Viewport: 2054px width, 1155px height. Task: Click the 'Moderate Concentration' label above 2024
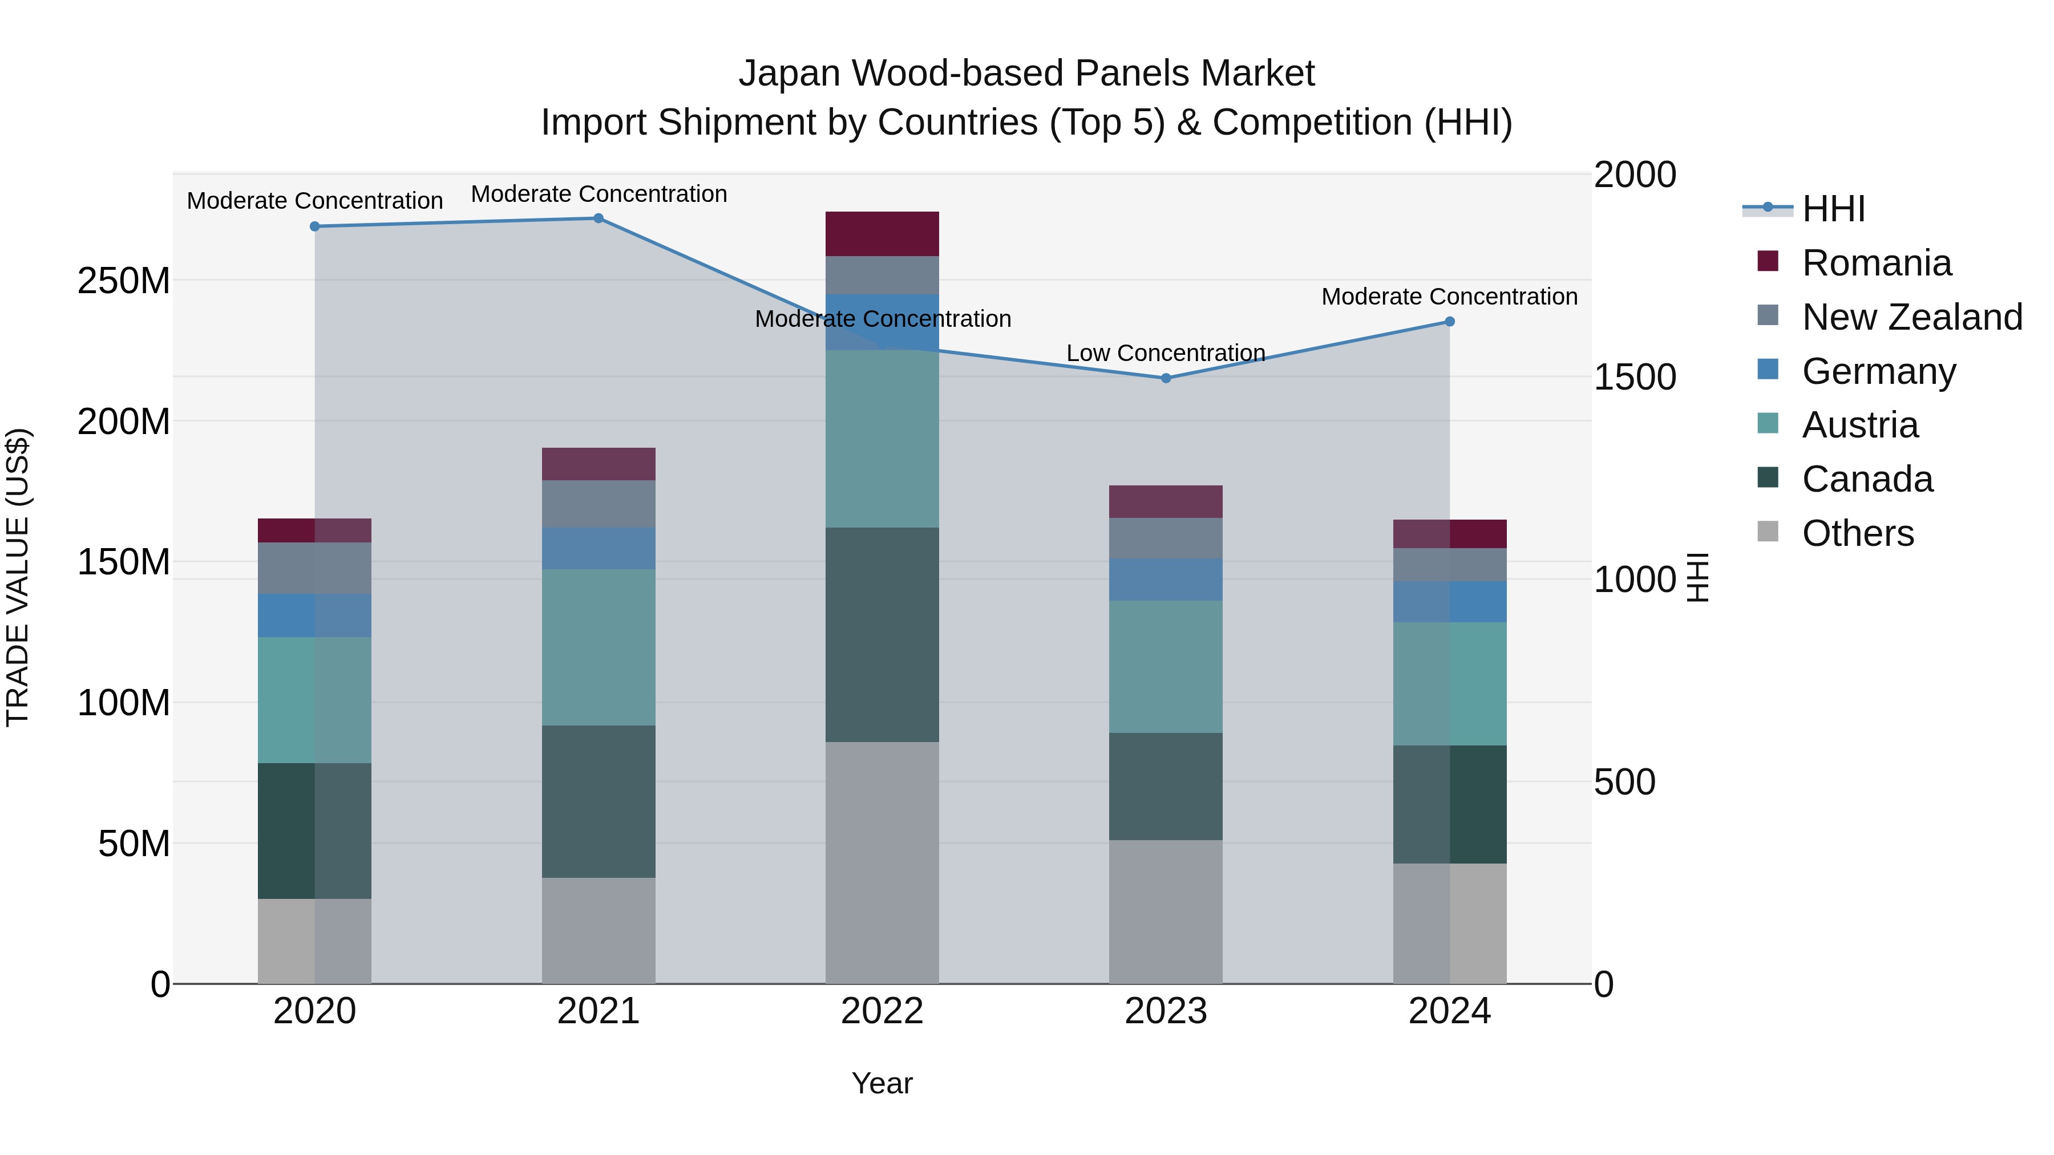click(x=1450, y=297)
